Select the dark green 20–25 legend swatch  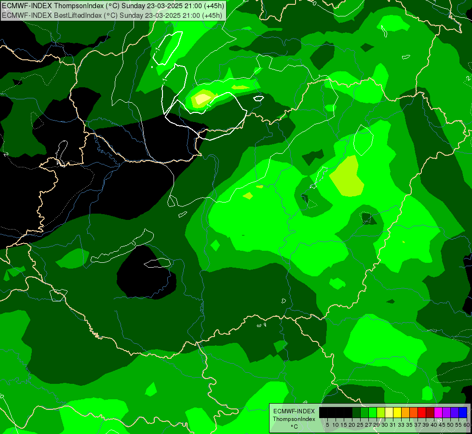pyautogui.click(x=356, y=412)
